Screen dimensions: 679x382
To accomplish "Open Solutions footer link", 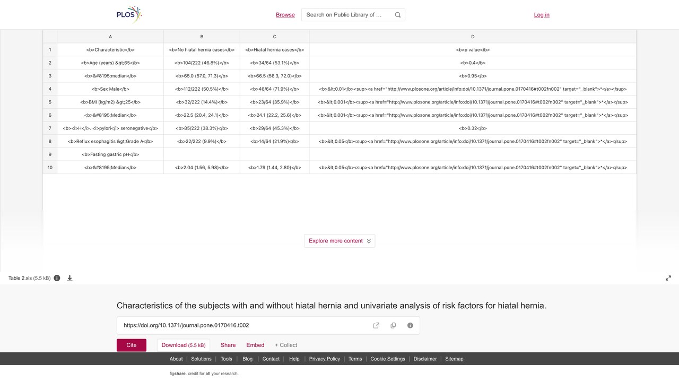I will 202,359.
